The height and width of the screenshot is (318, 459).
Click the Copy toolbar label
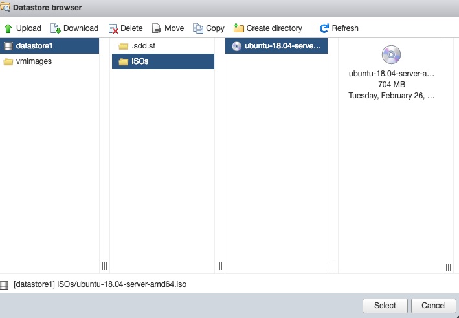tap(215, 28)
